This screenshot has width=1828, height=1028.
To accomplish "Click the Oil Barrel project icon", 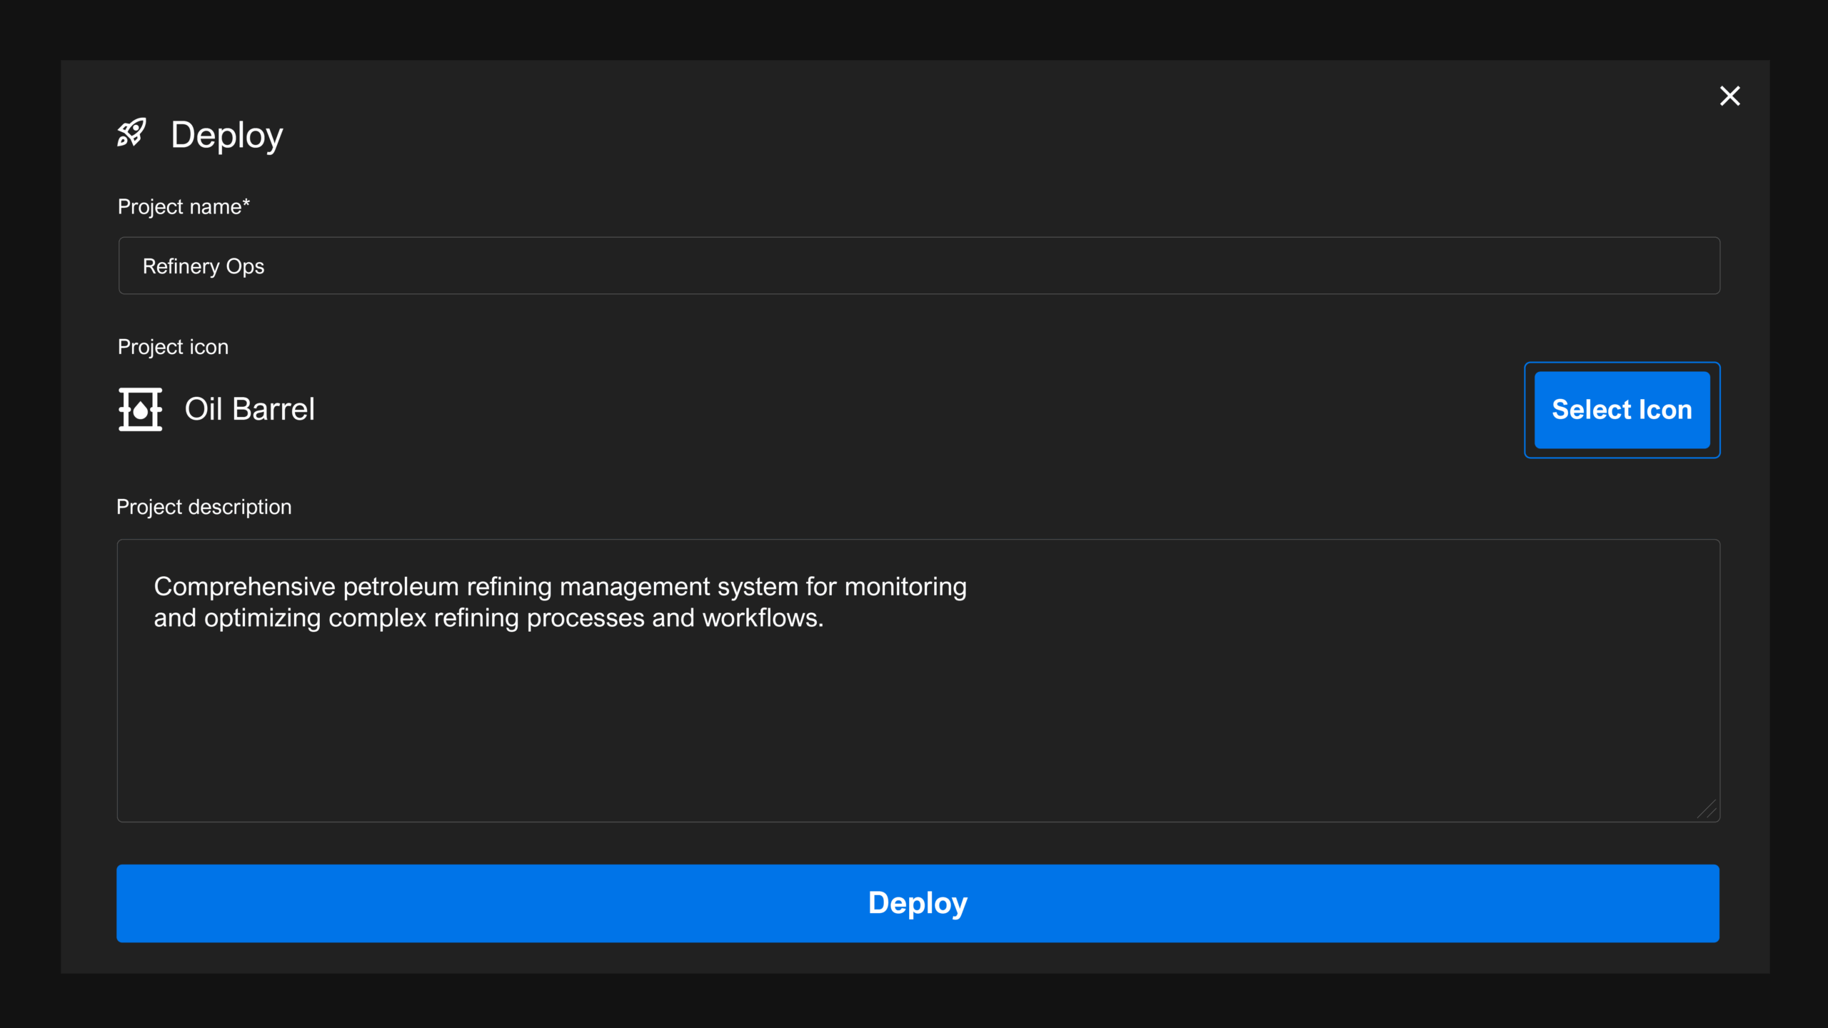I will [140, 409].
